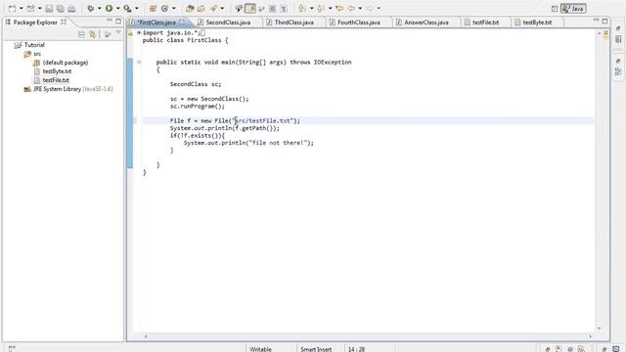Select the Java perspective button
The image size is (626, 352).
click(x=573, y=9)
